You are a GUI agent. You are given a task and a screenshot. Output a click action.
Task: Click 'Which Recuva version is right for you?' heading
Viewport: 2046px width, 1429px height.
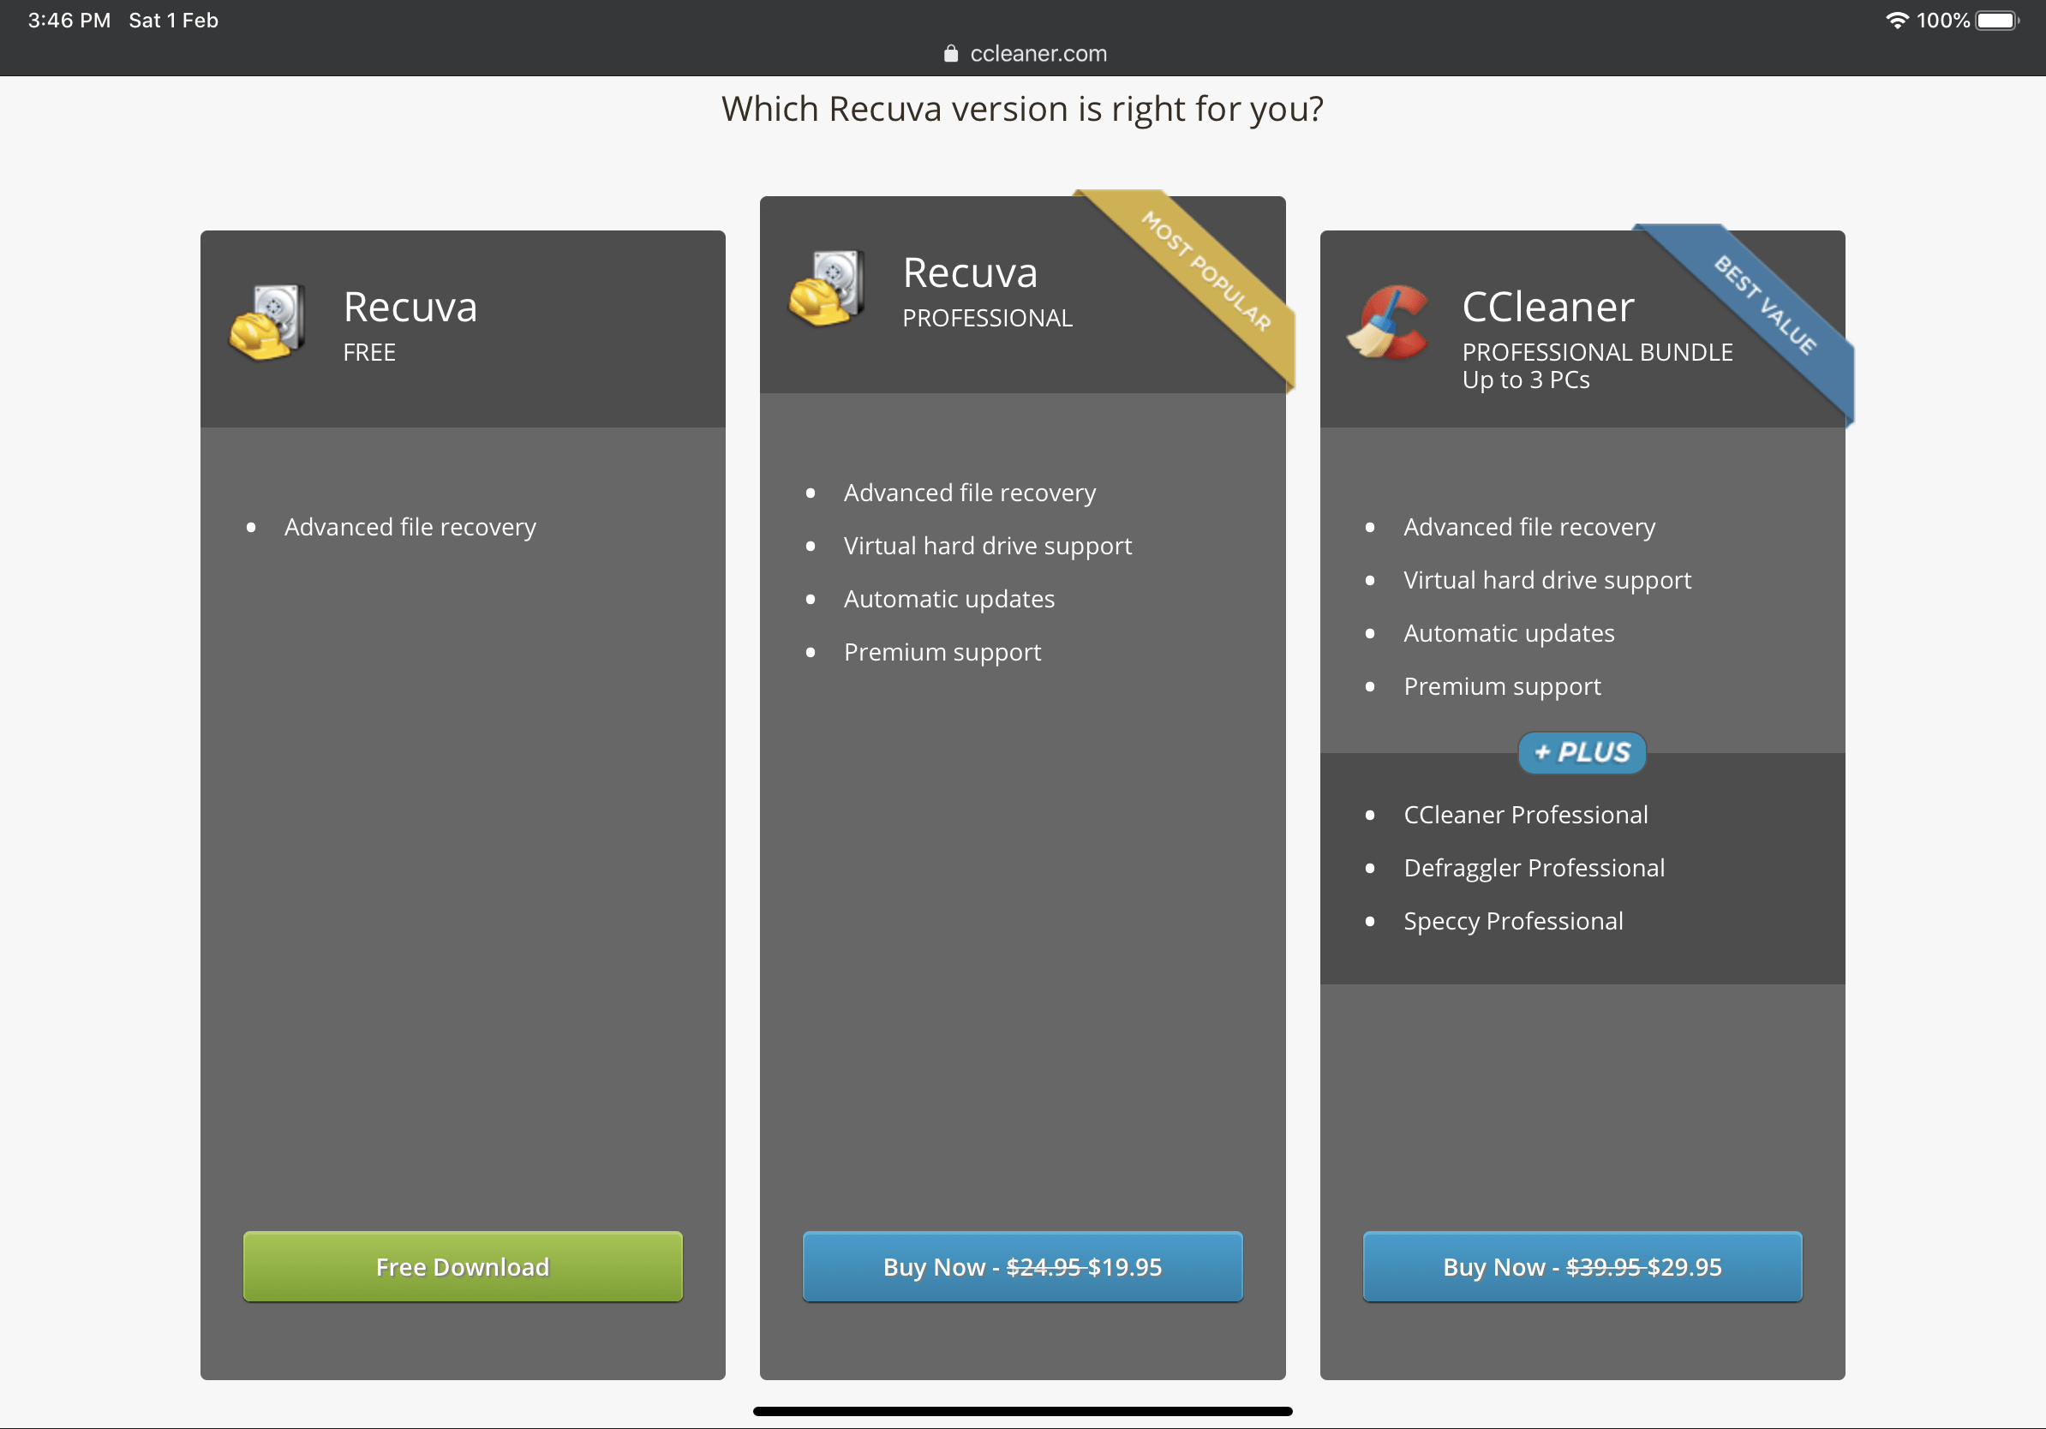(1022, 110)
